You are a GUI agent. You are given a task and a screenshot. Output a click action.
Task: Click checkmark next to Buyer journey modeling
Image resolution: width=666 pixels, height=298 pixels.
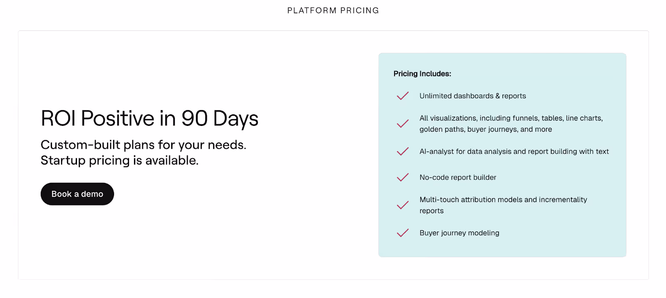pos(403,233)
